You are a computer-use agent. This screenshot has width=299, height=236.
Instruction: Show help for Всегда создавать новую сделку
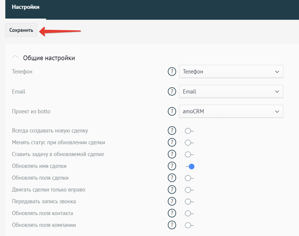(172, 131)
